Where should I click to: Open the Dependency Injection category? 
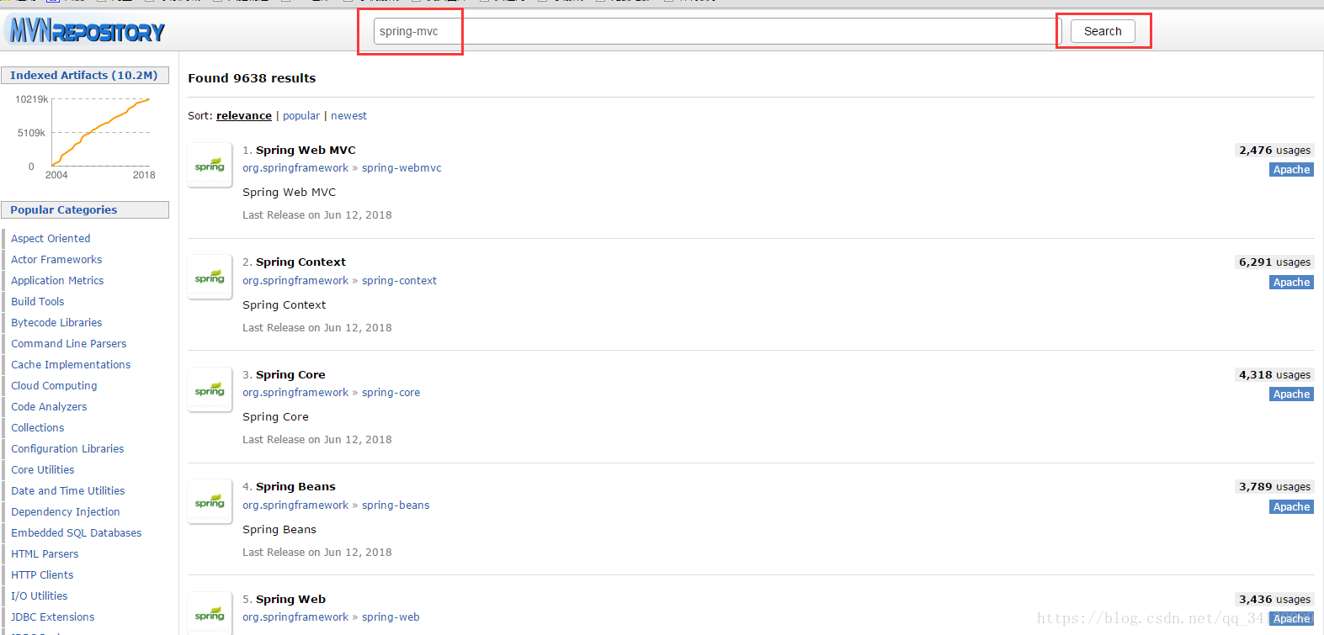pyautogui.click(x=66, y=512)
